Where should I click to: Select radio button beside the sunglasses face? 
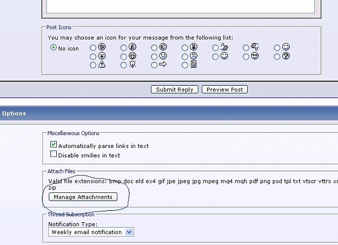point(246,56)
